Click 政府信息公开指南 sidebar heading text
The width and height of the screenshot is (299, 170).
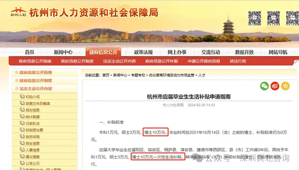(36, 72)
